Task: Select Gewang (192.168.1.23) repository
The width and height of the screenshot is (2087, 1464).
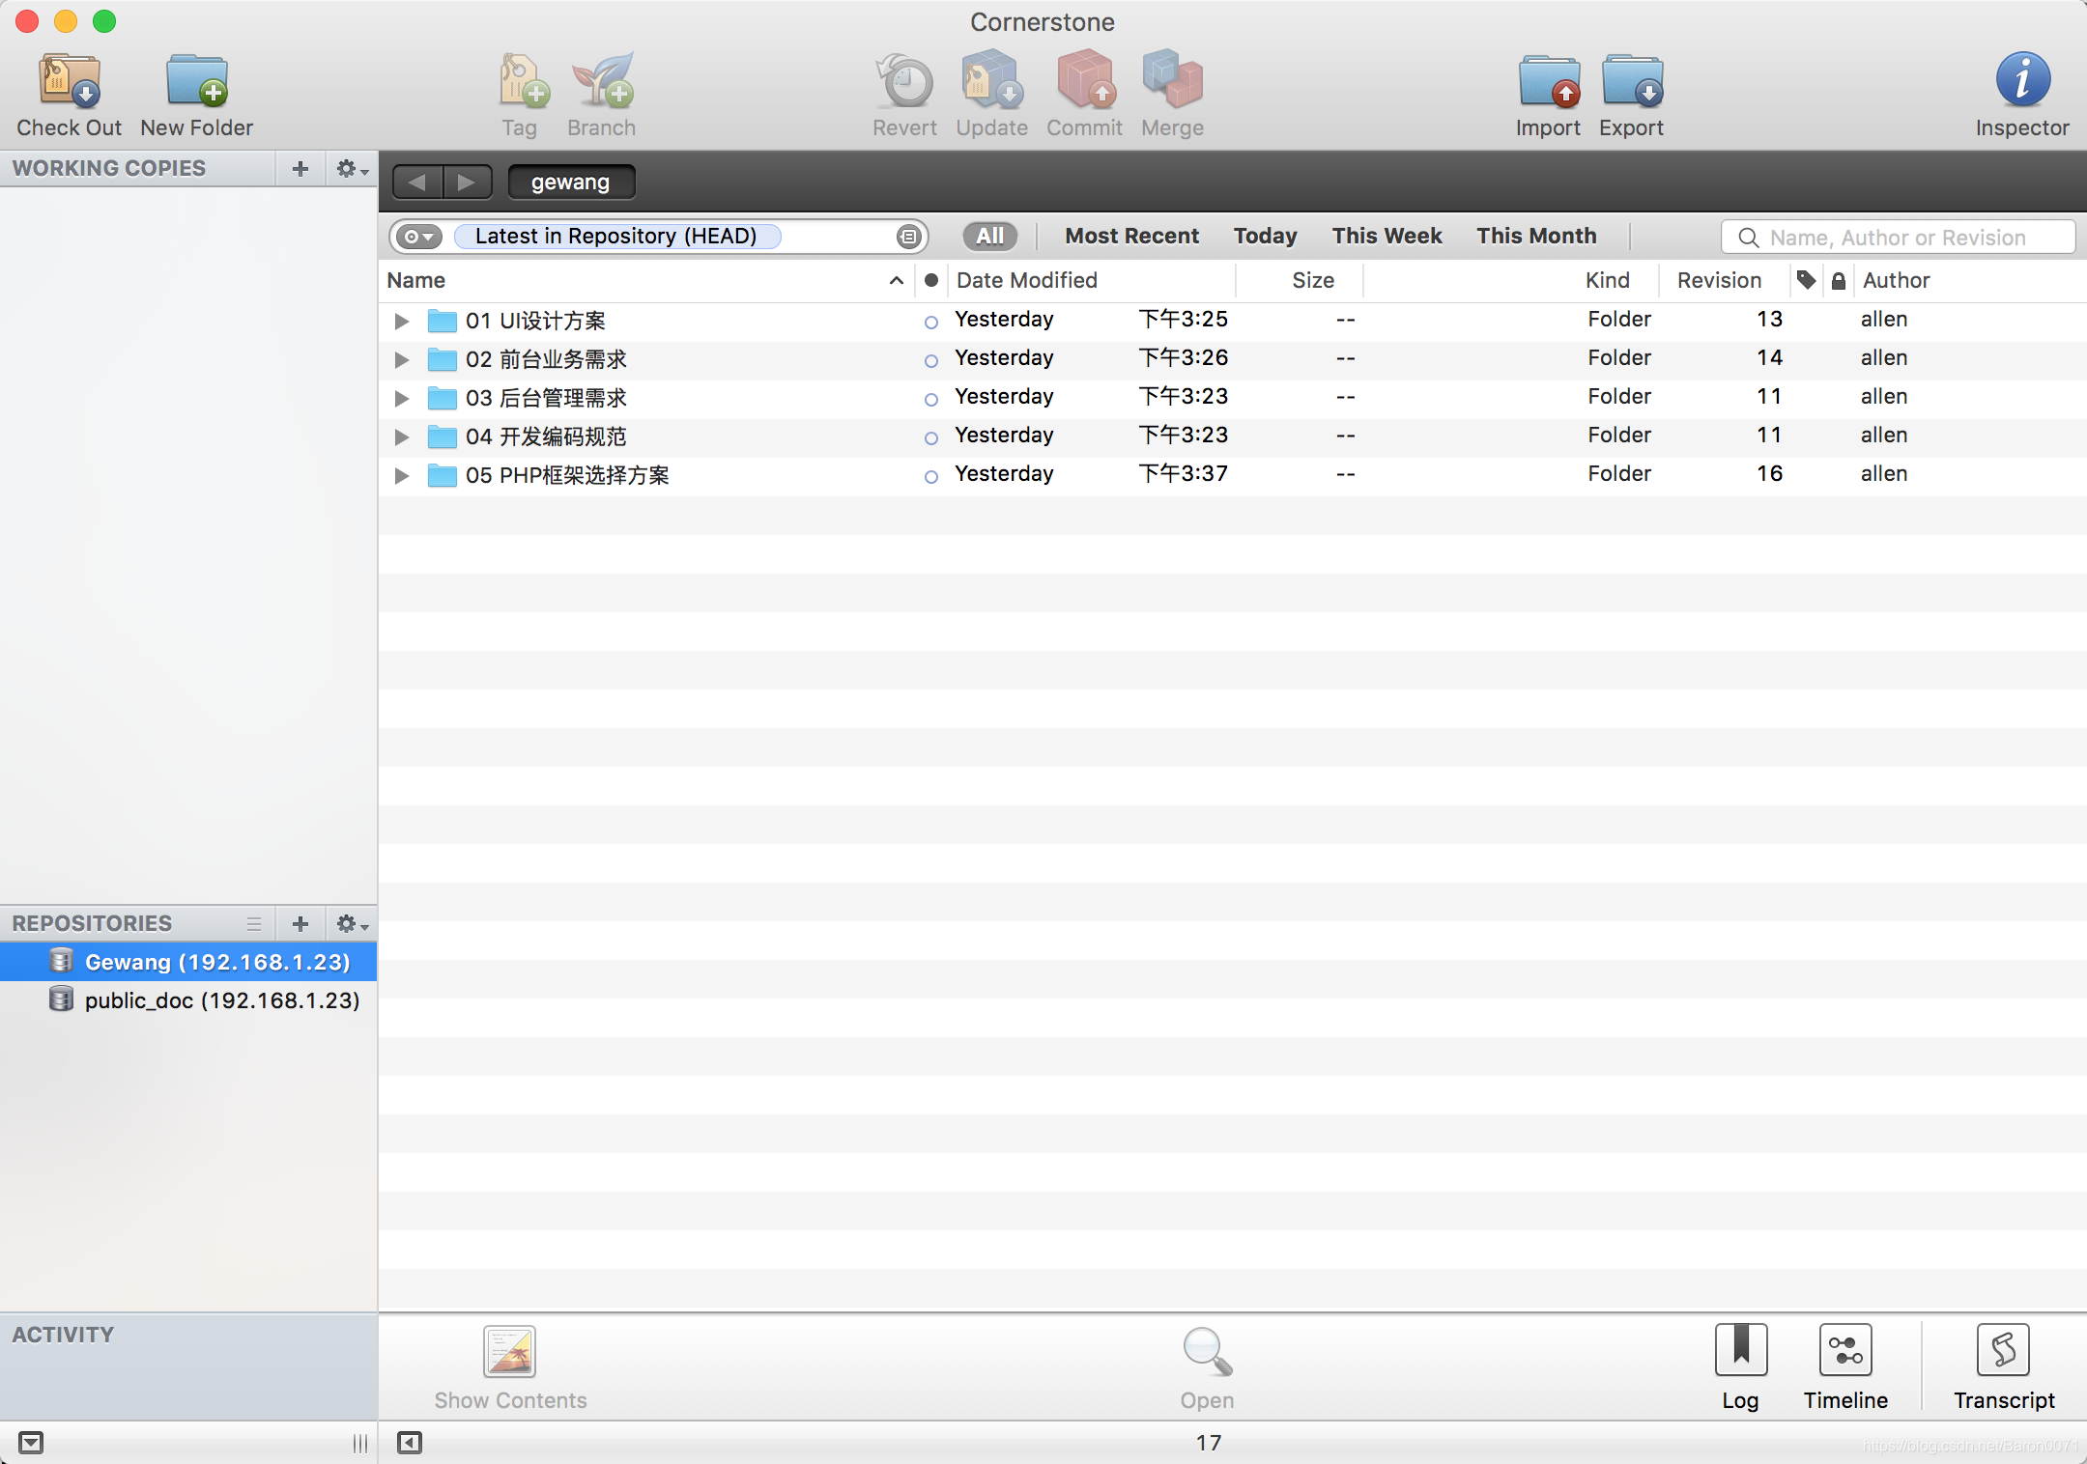Action: [188, 962]
